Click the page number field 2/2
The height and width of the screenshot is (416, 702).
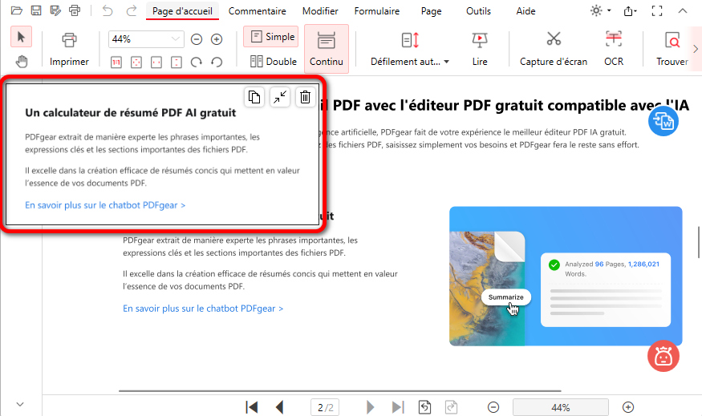click(325, 407)
